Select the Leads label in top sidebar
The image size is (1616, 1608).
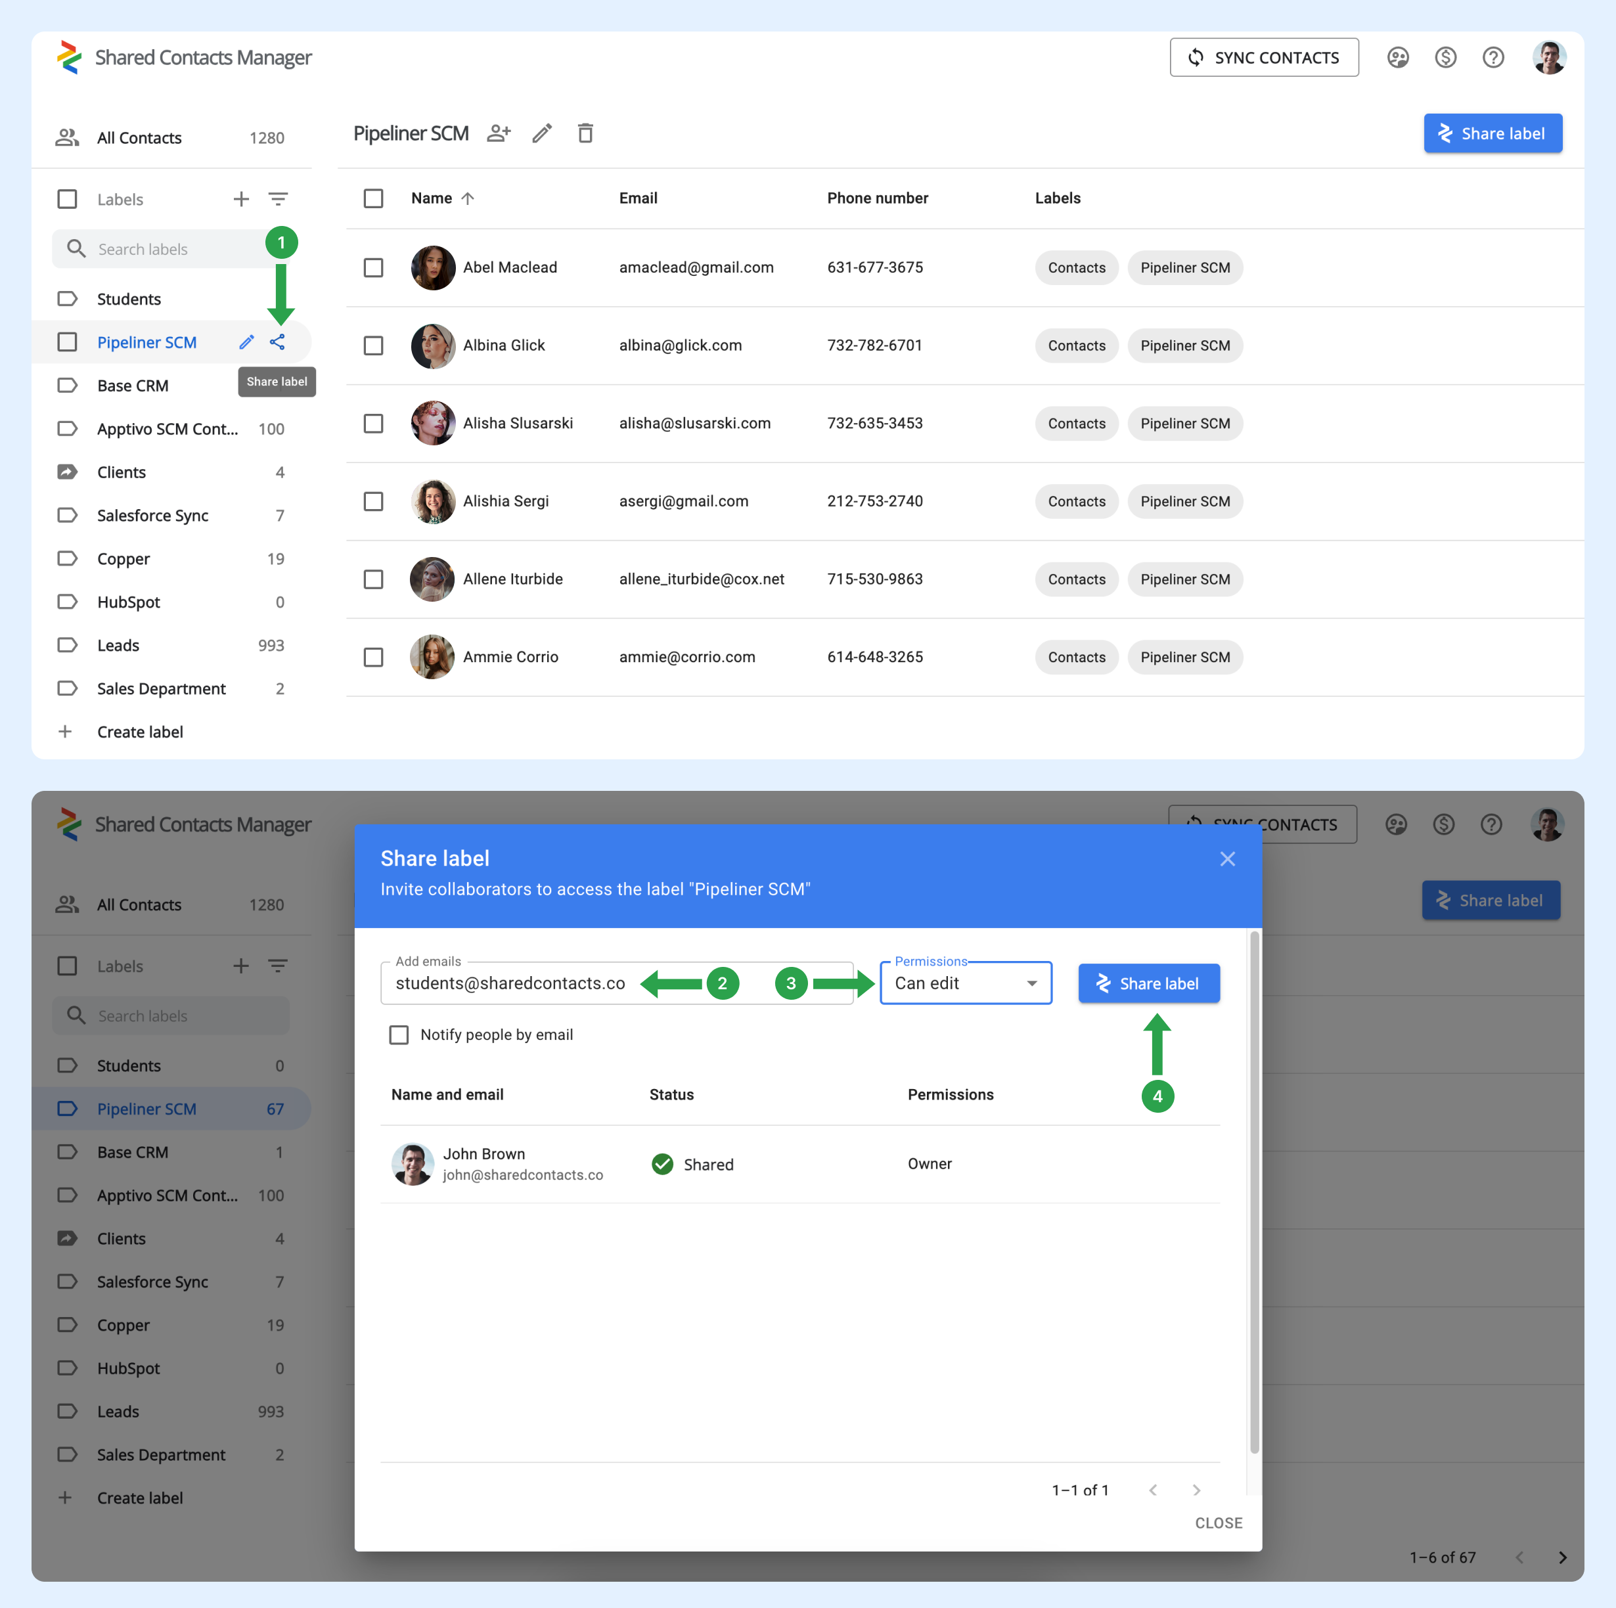click(171, 646)
